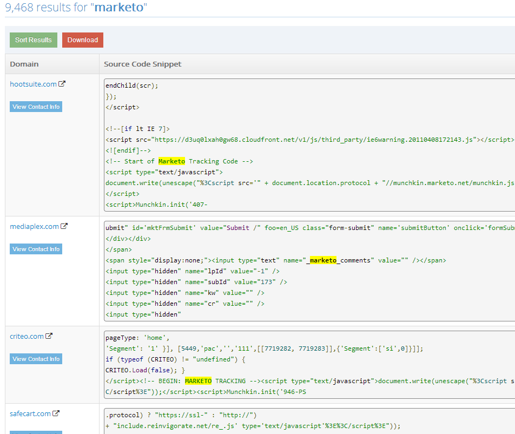View Contact Info for criteo.com
515x434 pixels.
click(x=36, y=359)
